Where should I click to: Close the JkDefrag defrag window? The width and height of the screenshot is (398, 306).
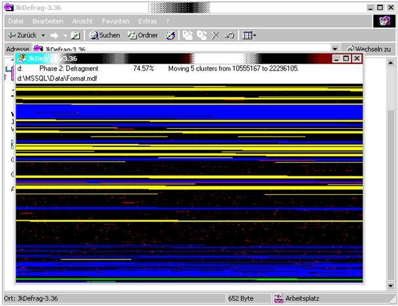(x=357, y=58)
